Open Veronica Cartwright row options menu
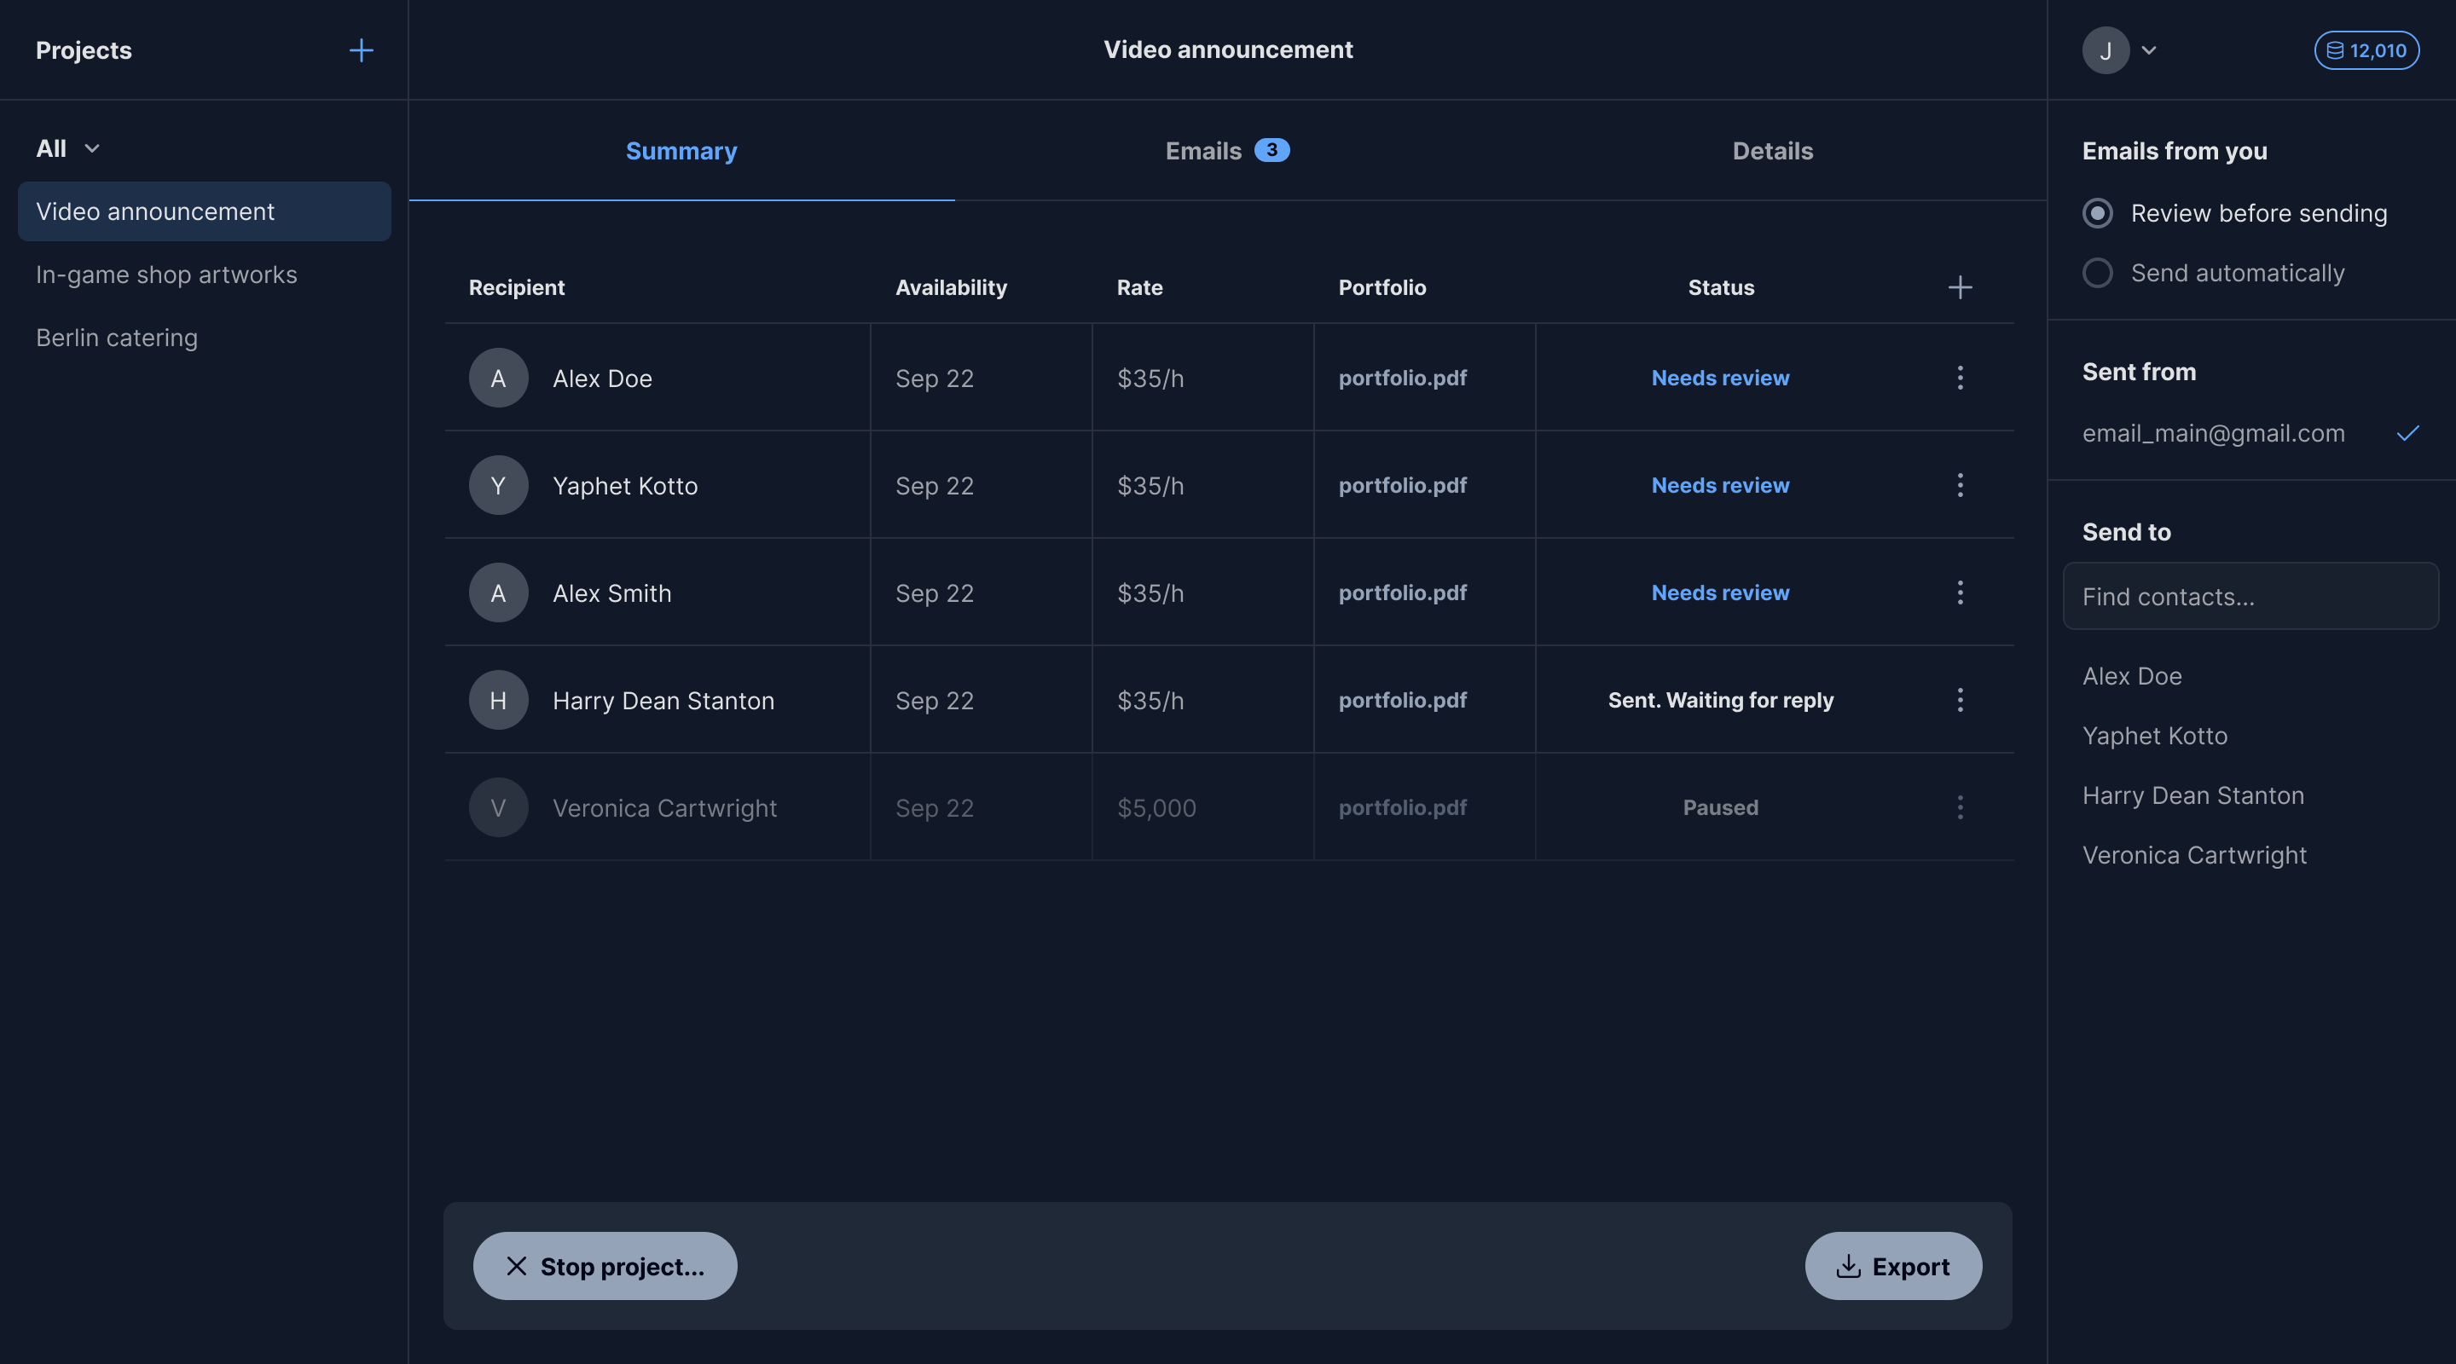The image size is (2456, 1364). 1960,807
